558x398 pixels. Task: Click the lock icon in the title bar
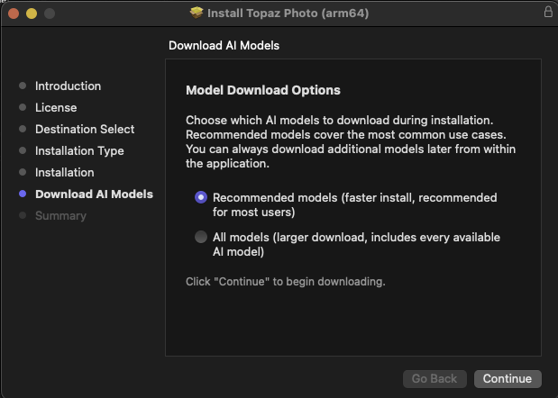click(548, 13)
